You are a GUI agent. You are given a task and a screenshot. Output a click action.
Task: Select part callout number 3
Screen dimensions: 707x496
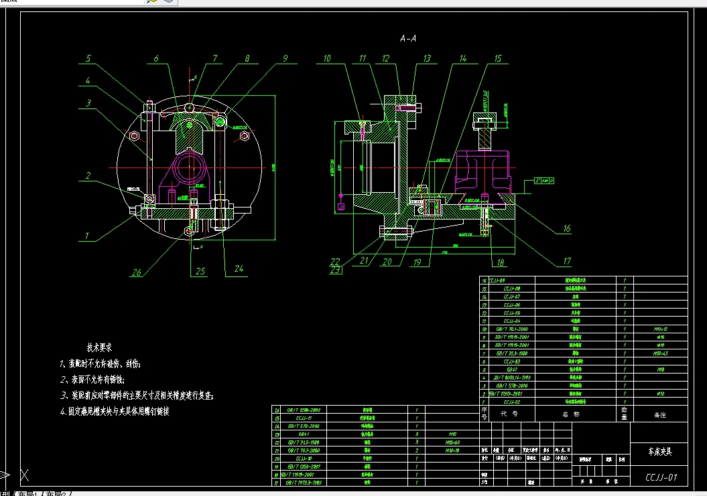pos(88,103)
